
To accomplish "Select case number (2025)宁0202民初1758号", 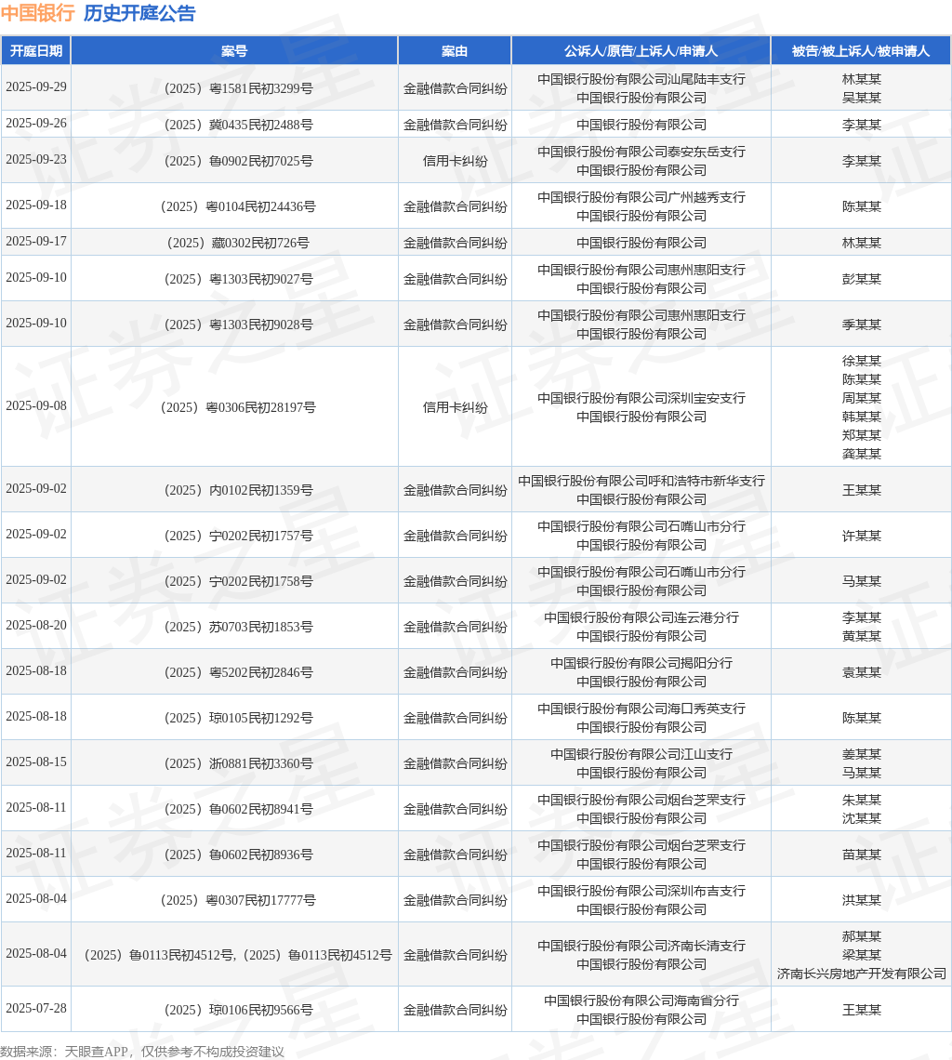I will (x=238, y=581).
